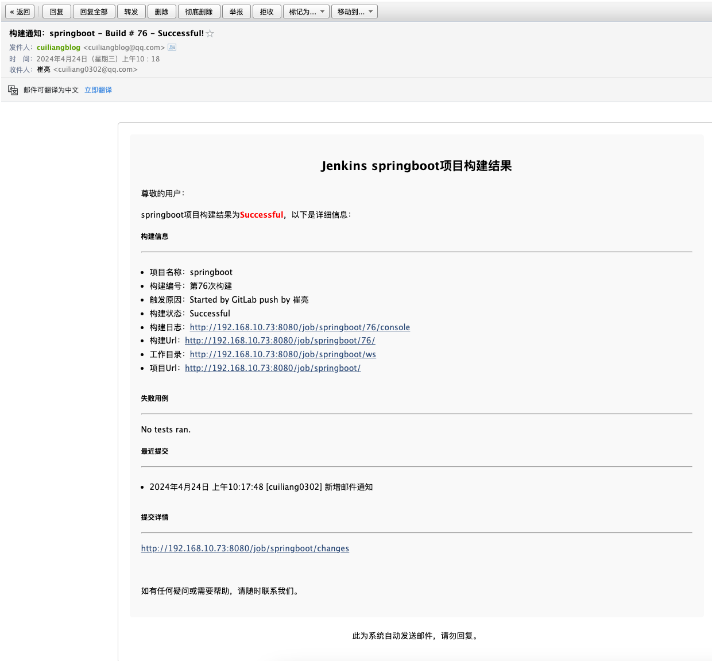Click the email time 2024年4月24日
The height and width of the screenshot is (661, 712).
point(98,59)
